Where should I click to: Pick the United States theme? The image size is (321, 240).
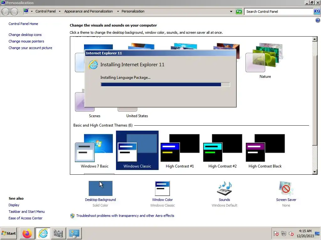pos(137,114)
